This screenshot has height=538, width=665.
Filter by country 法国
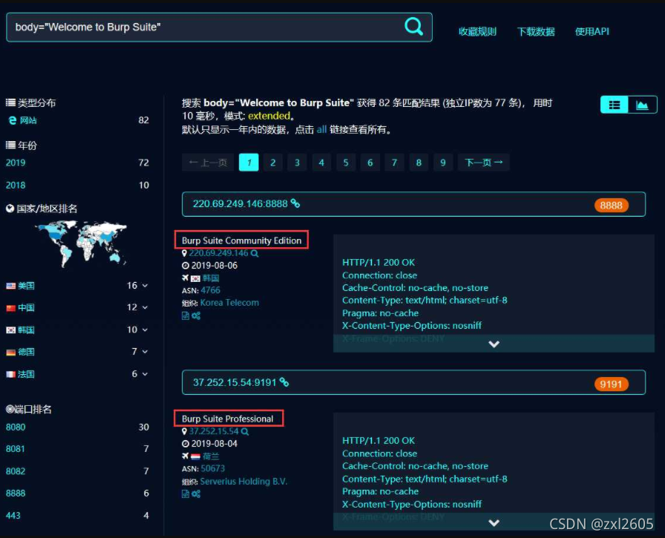coord(26,374)
